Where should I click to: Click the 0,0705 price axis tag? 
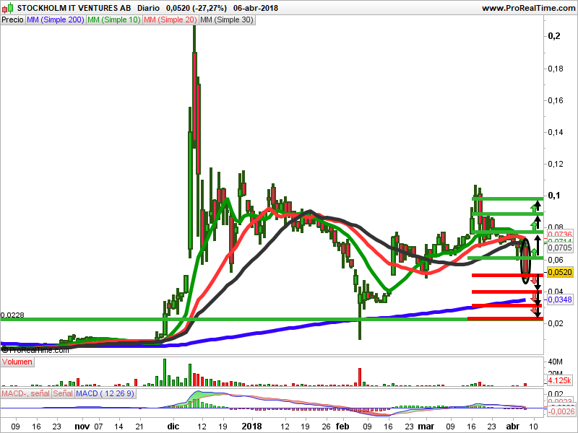point(560,248)
